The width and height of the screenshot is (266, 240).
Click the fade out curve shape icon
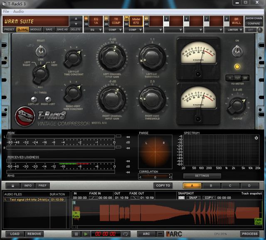pyautogui.click(x=135, y=197)
